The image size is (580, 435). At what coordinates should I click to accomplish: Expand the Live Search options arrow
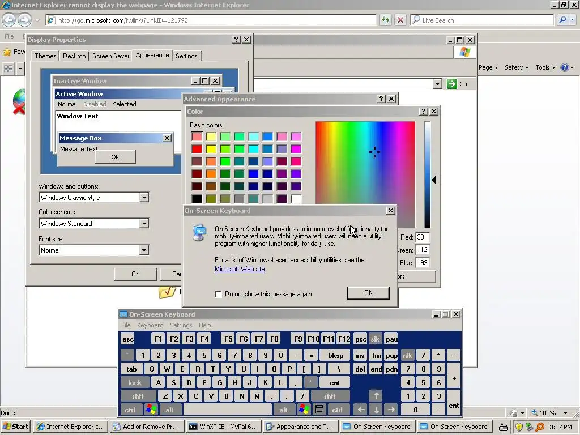(572, 20)
